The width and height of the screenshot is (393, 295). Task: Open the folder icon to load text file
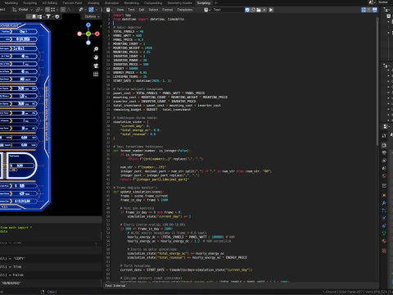coord(258,10)
